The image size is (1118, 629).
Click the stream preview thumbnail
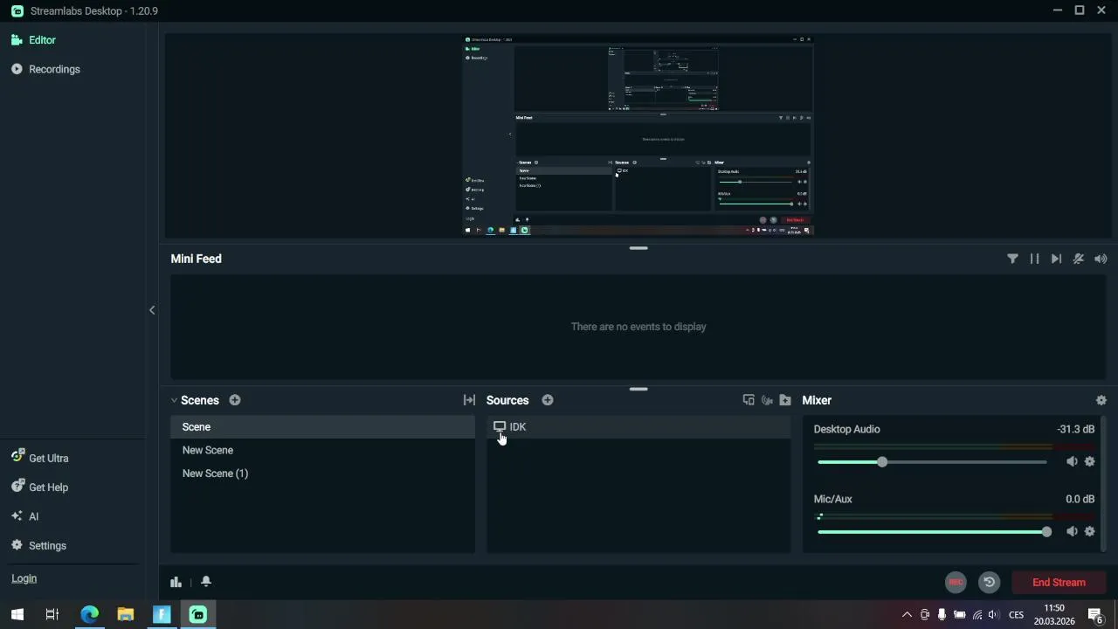tap(638, 135)
